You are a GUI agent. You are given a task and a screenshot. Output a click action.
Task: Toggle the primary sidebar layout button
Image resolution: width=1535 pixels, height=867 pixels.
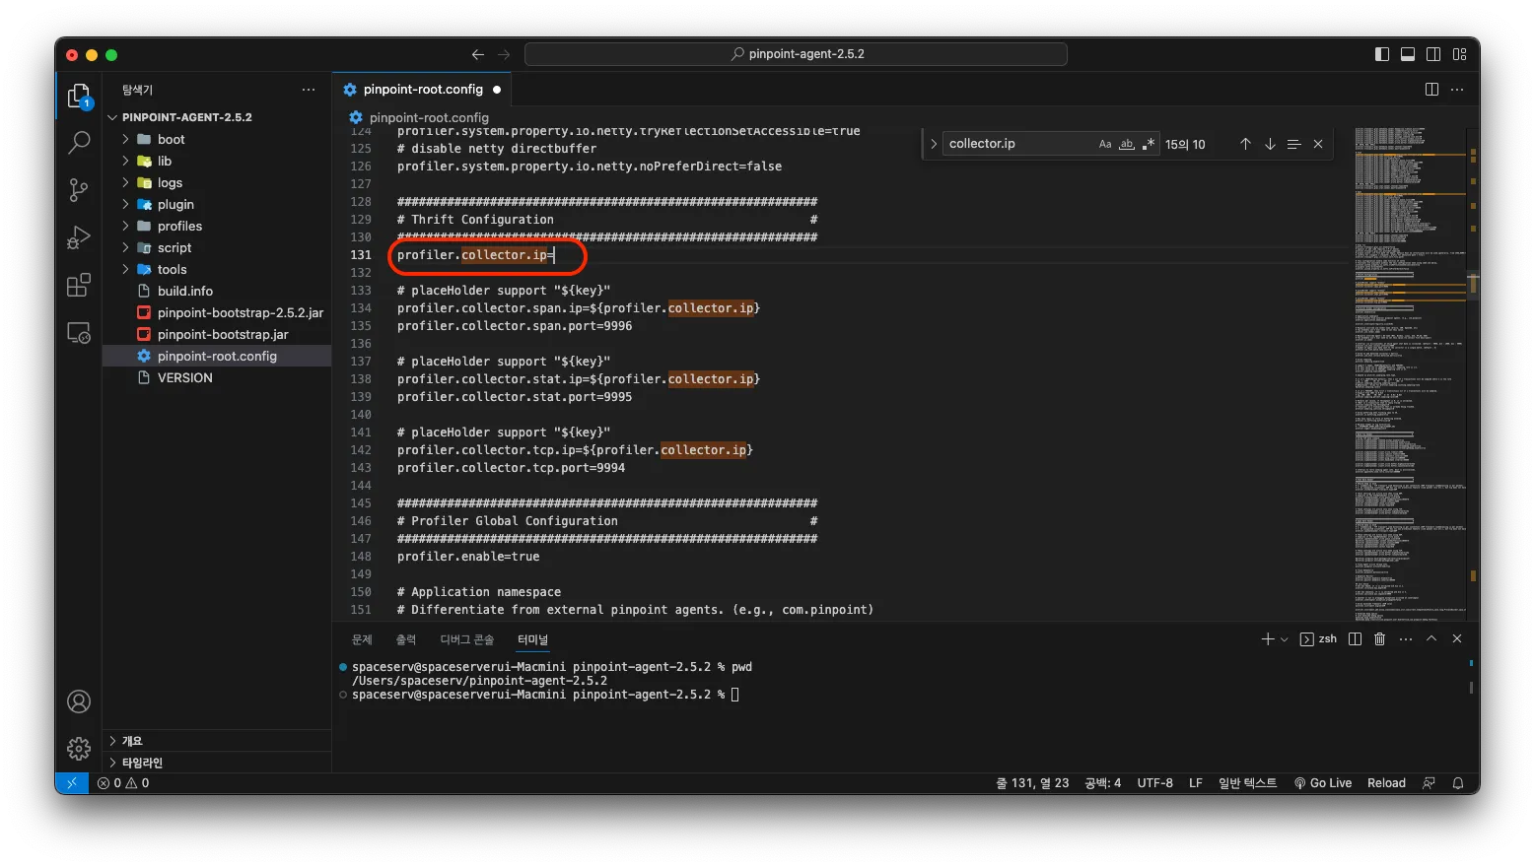[1382, 54]
